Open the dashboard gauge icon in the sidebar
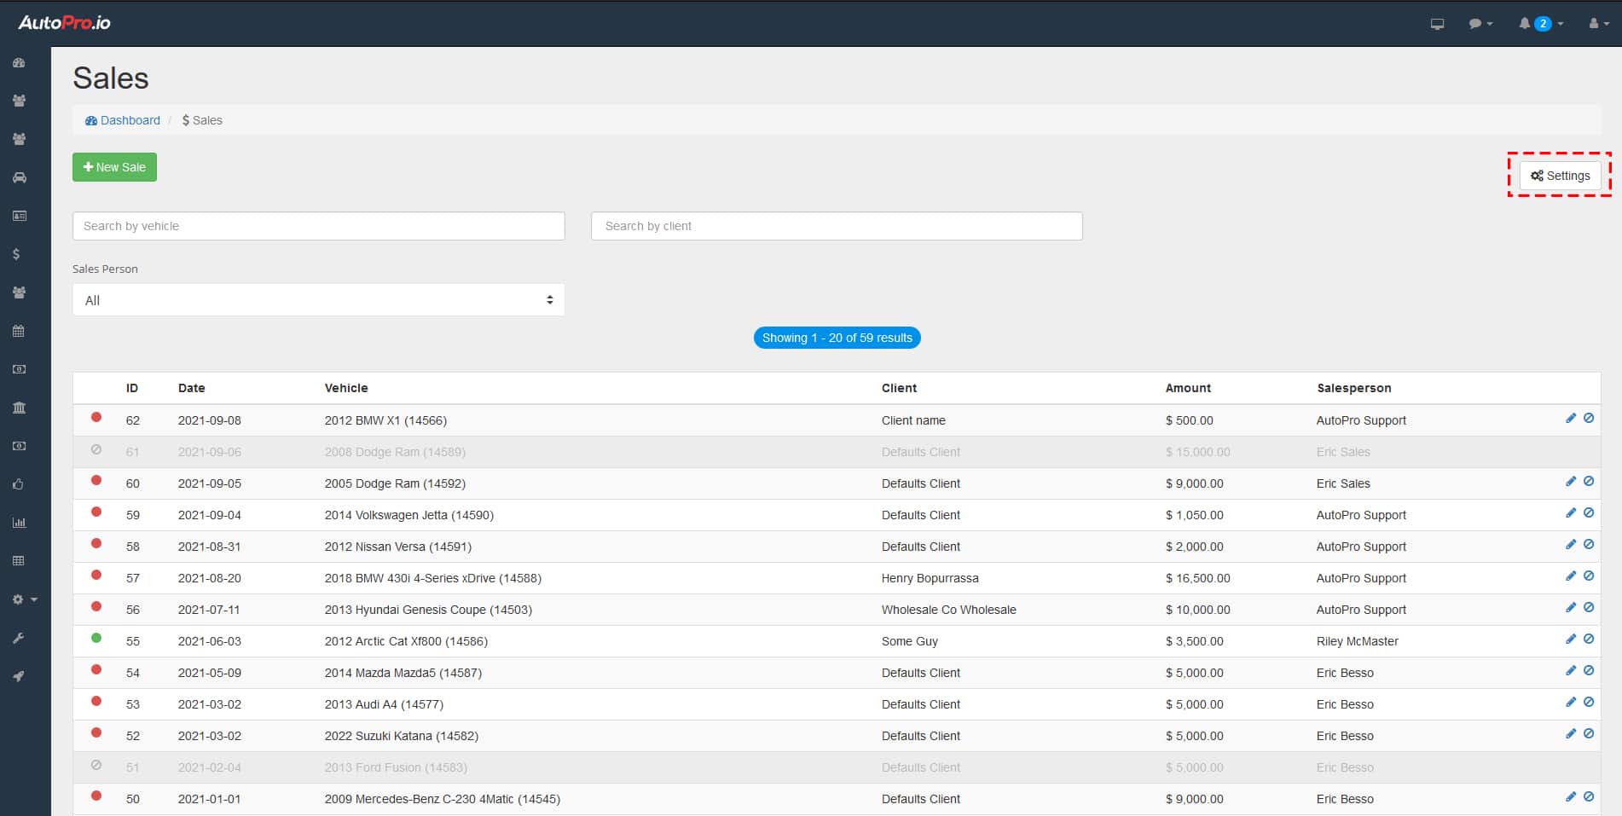 pyautogui.click(x=19, y=63)
